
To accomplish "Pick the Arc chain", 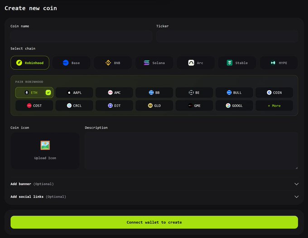I will click(x=196, y=63).
